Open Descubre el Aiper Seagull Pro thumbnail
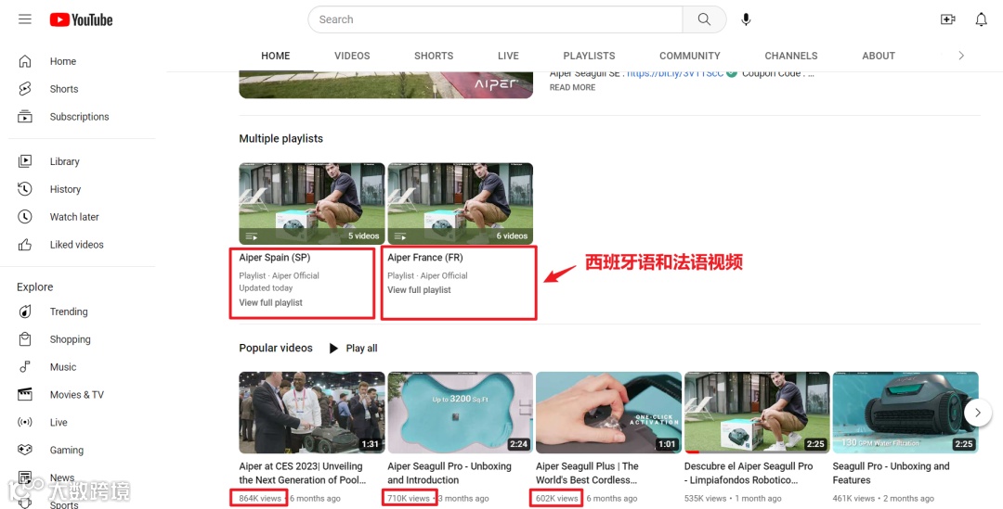Screen dimensions: 1003x509 coord(758,413)
